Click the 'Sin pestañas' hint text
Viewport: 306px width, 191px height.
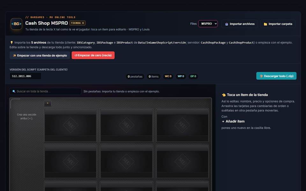121,91
